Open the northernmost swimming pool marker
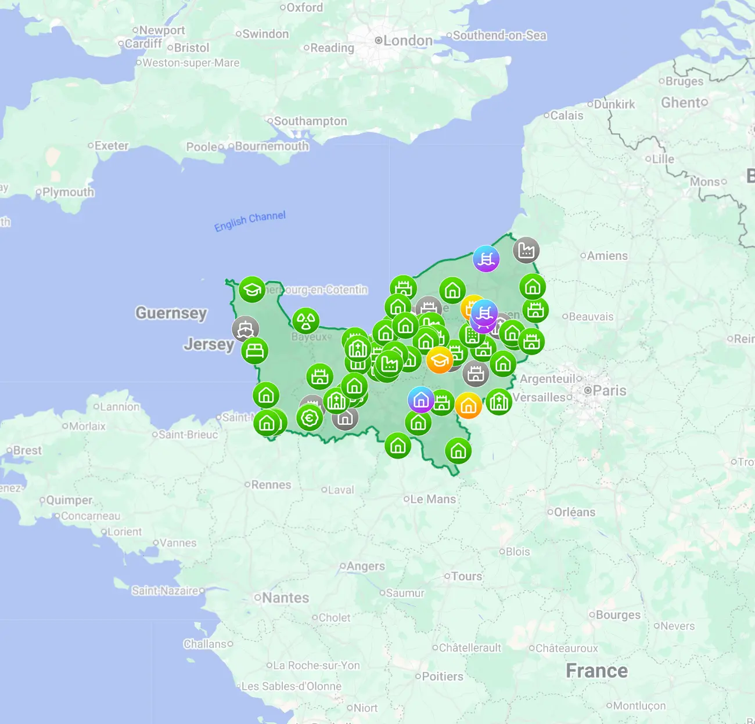 click(x=486, y=259)
